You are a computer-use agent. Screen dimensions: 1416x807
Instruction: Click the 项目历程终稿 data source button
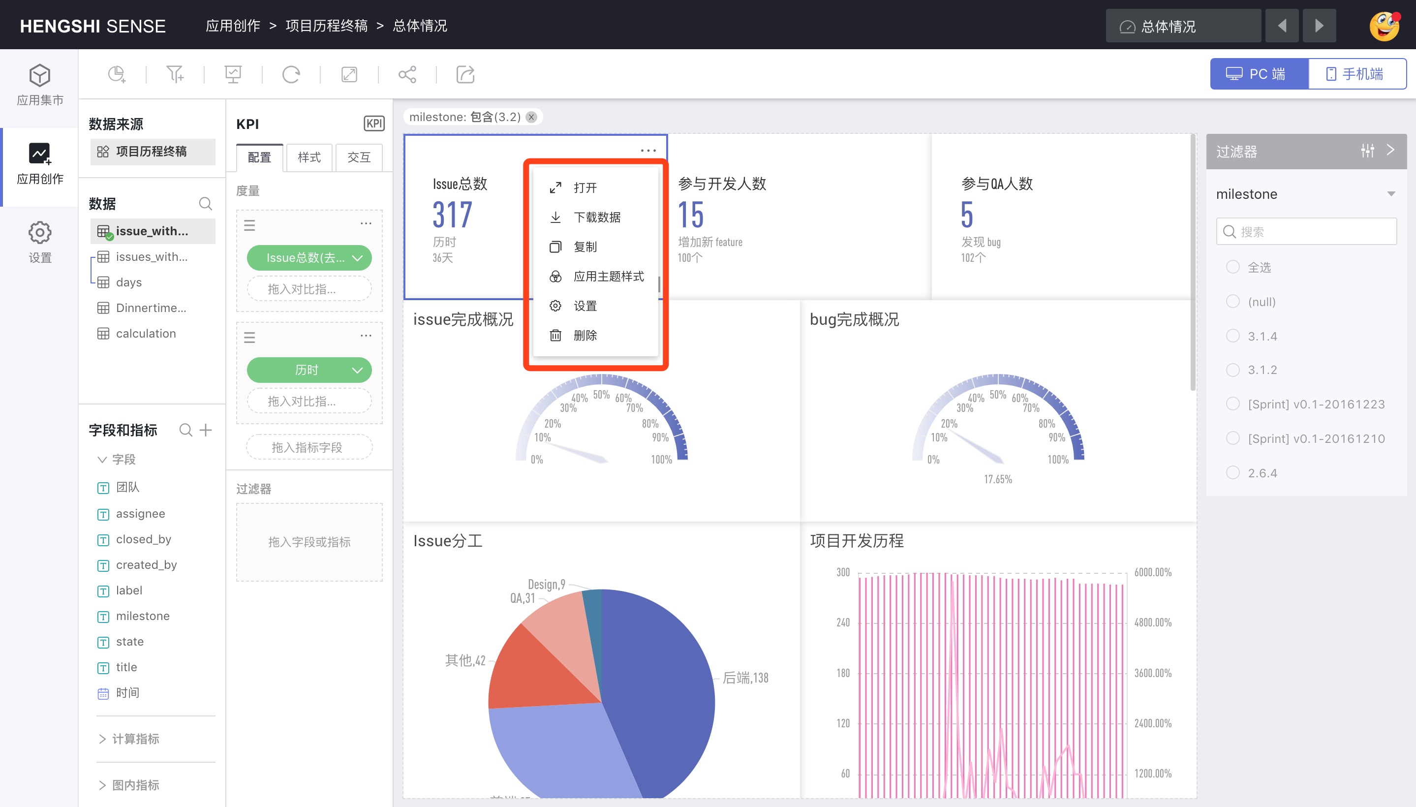pyautogui.click(x=153, y=152)
